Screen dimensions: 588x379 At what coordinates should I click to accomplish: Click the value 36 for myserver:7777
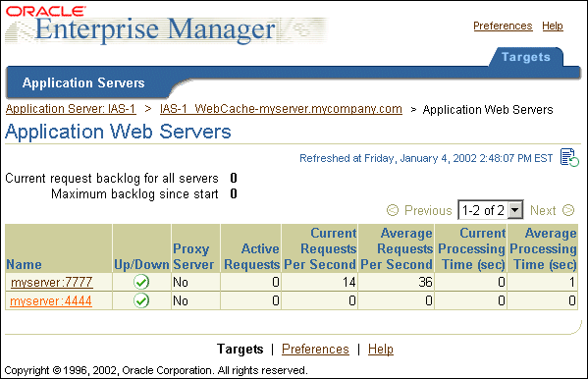425,282
